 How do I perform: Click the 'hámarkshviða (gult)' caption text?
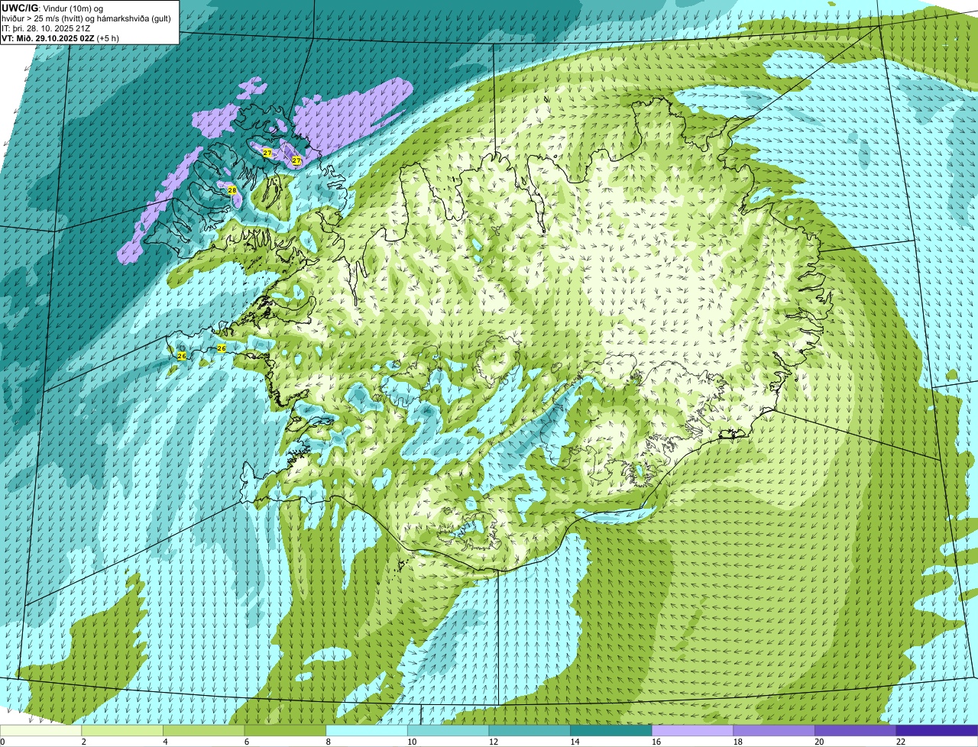click(134, 18)
